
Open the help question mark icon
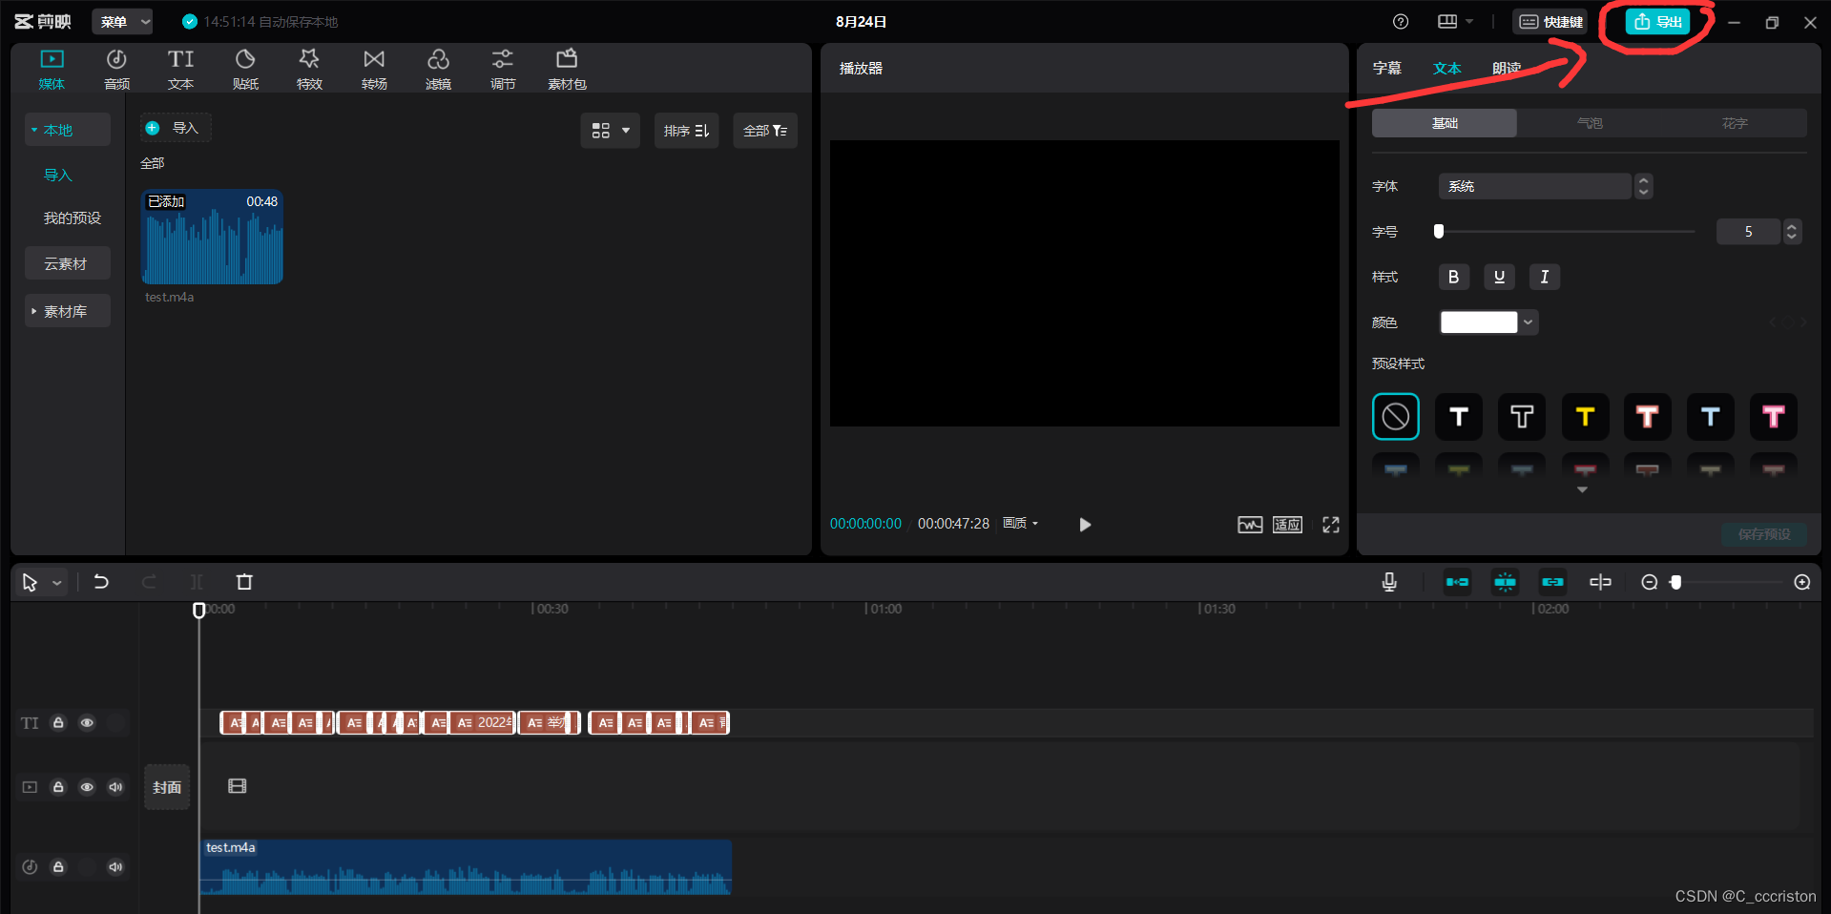click(x=1401, y=22)
